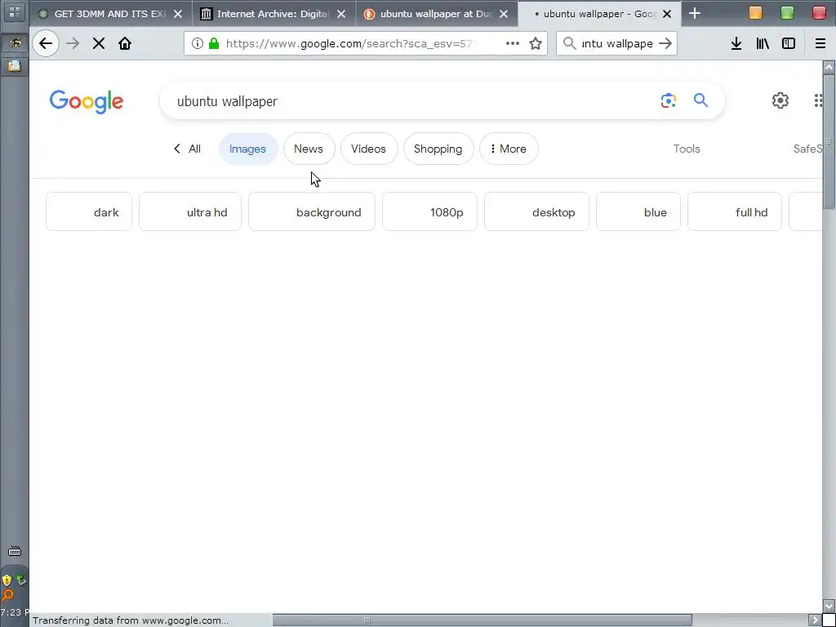This screenshot has width=836, height=627.
Task: Refine results with the 1080p chip
Action: click(429, 211)
